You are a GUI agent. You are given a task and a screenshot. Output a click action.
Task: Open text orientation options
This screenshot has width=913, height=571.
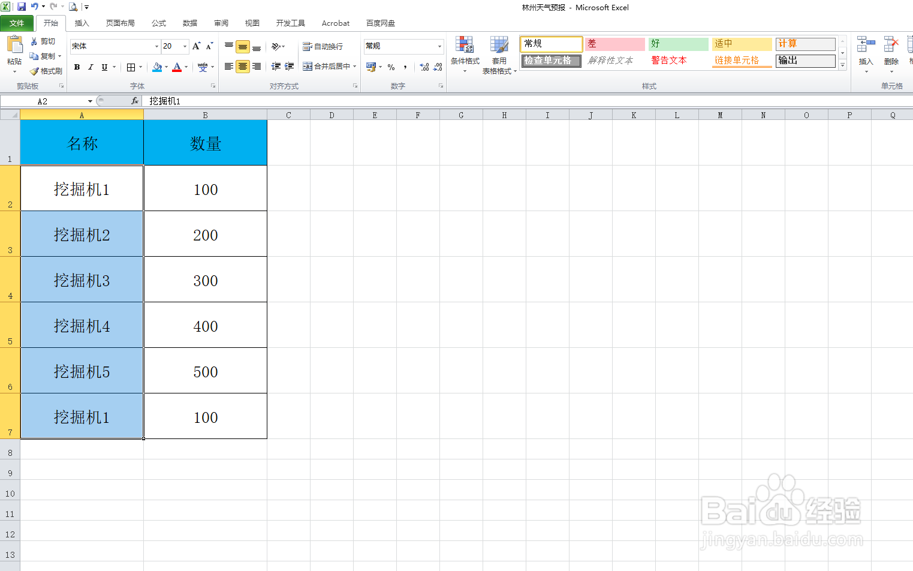(x=277, y=46)
